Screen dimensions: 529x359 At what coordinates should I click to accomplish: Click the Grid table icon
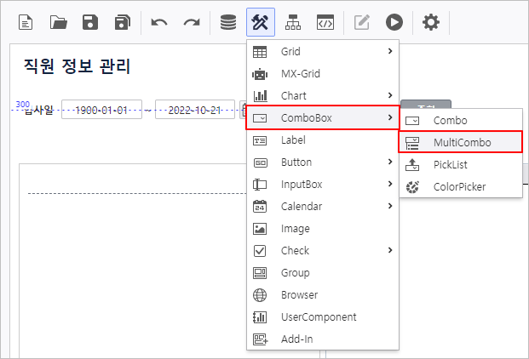pos(260,52)
